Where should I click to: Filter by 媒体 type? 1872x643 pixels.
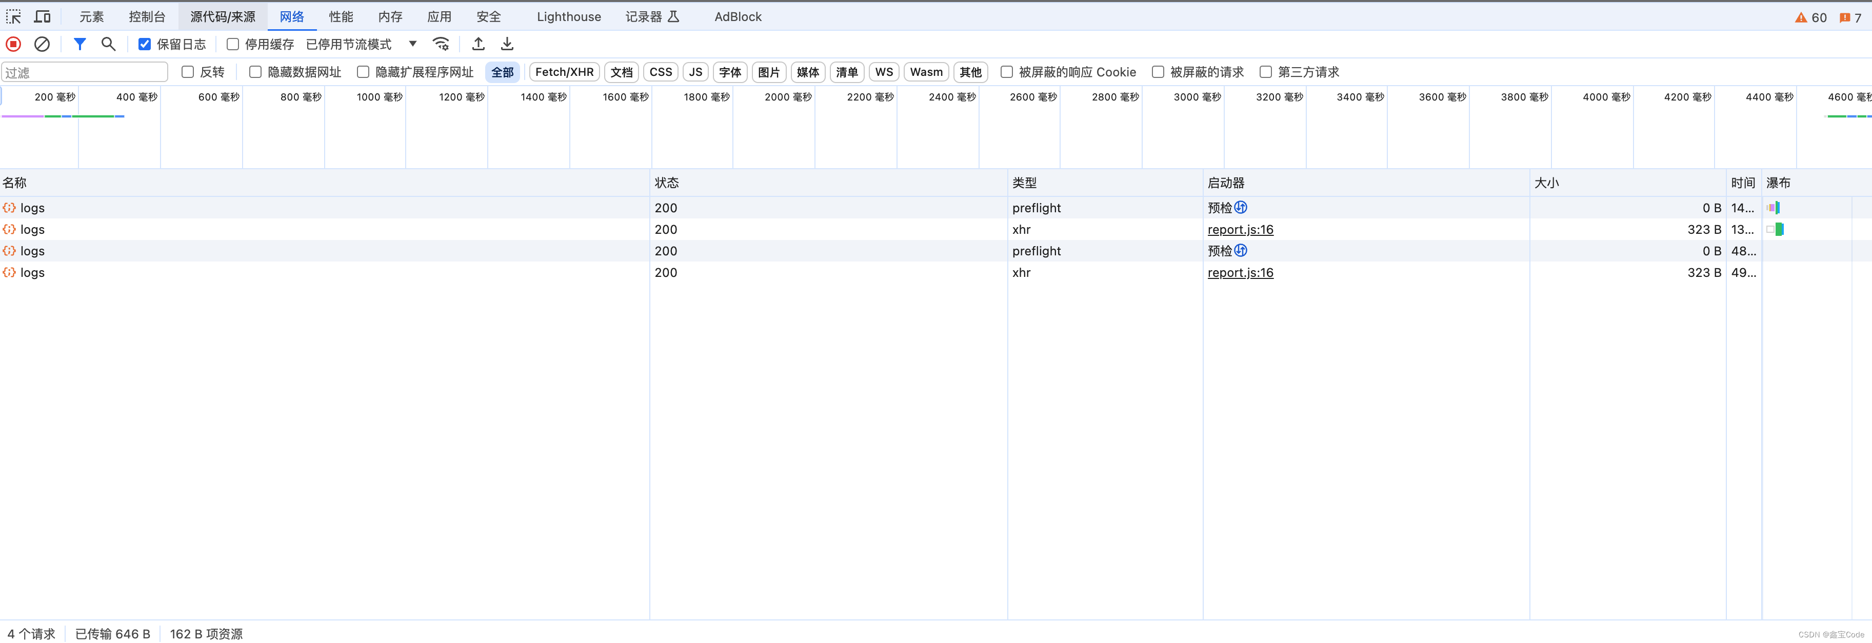coord(807,72)
